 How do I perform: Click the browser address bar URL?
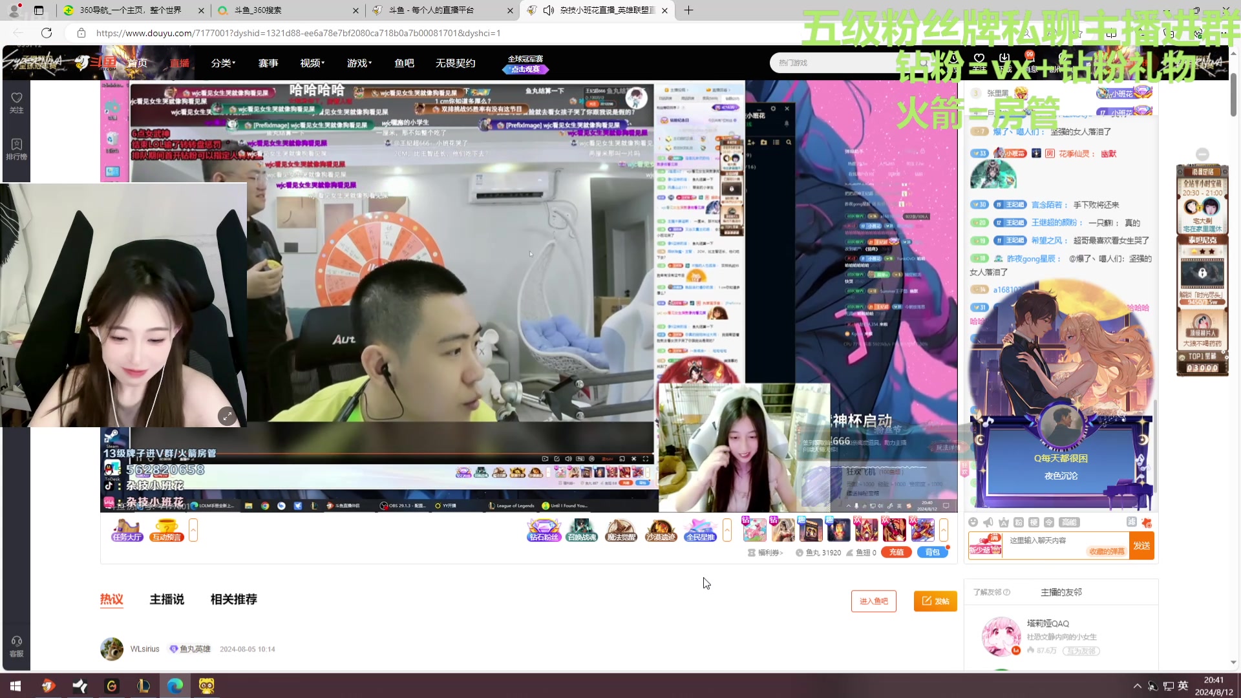coord(298,33)
